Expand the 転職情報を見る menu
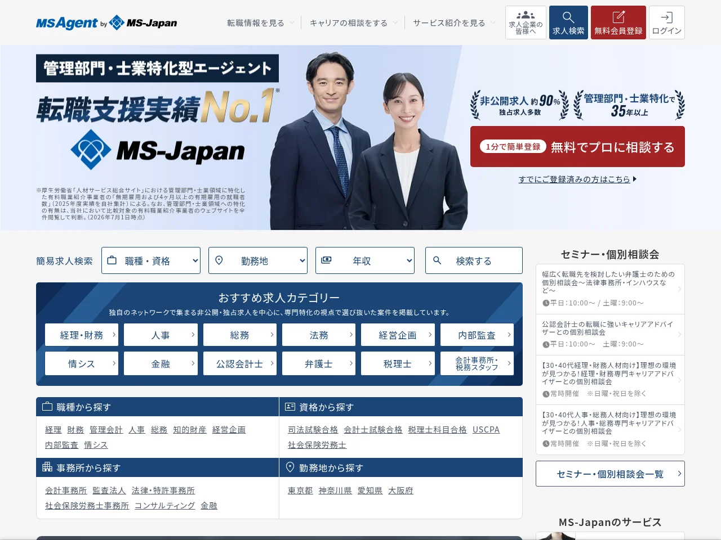This screenshot has height=540, width=721. (261, 23)
